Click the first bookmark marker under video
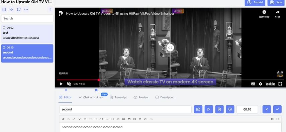Viewport: 286px width, 132px height. click(x=66, y=90)
